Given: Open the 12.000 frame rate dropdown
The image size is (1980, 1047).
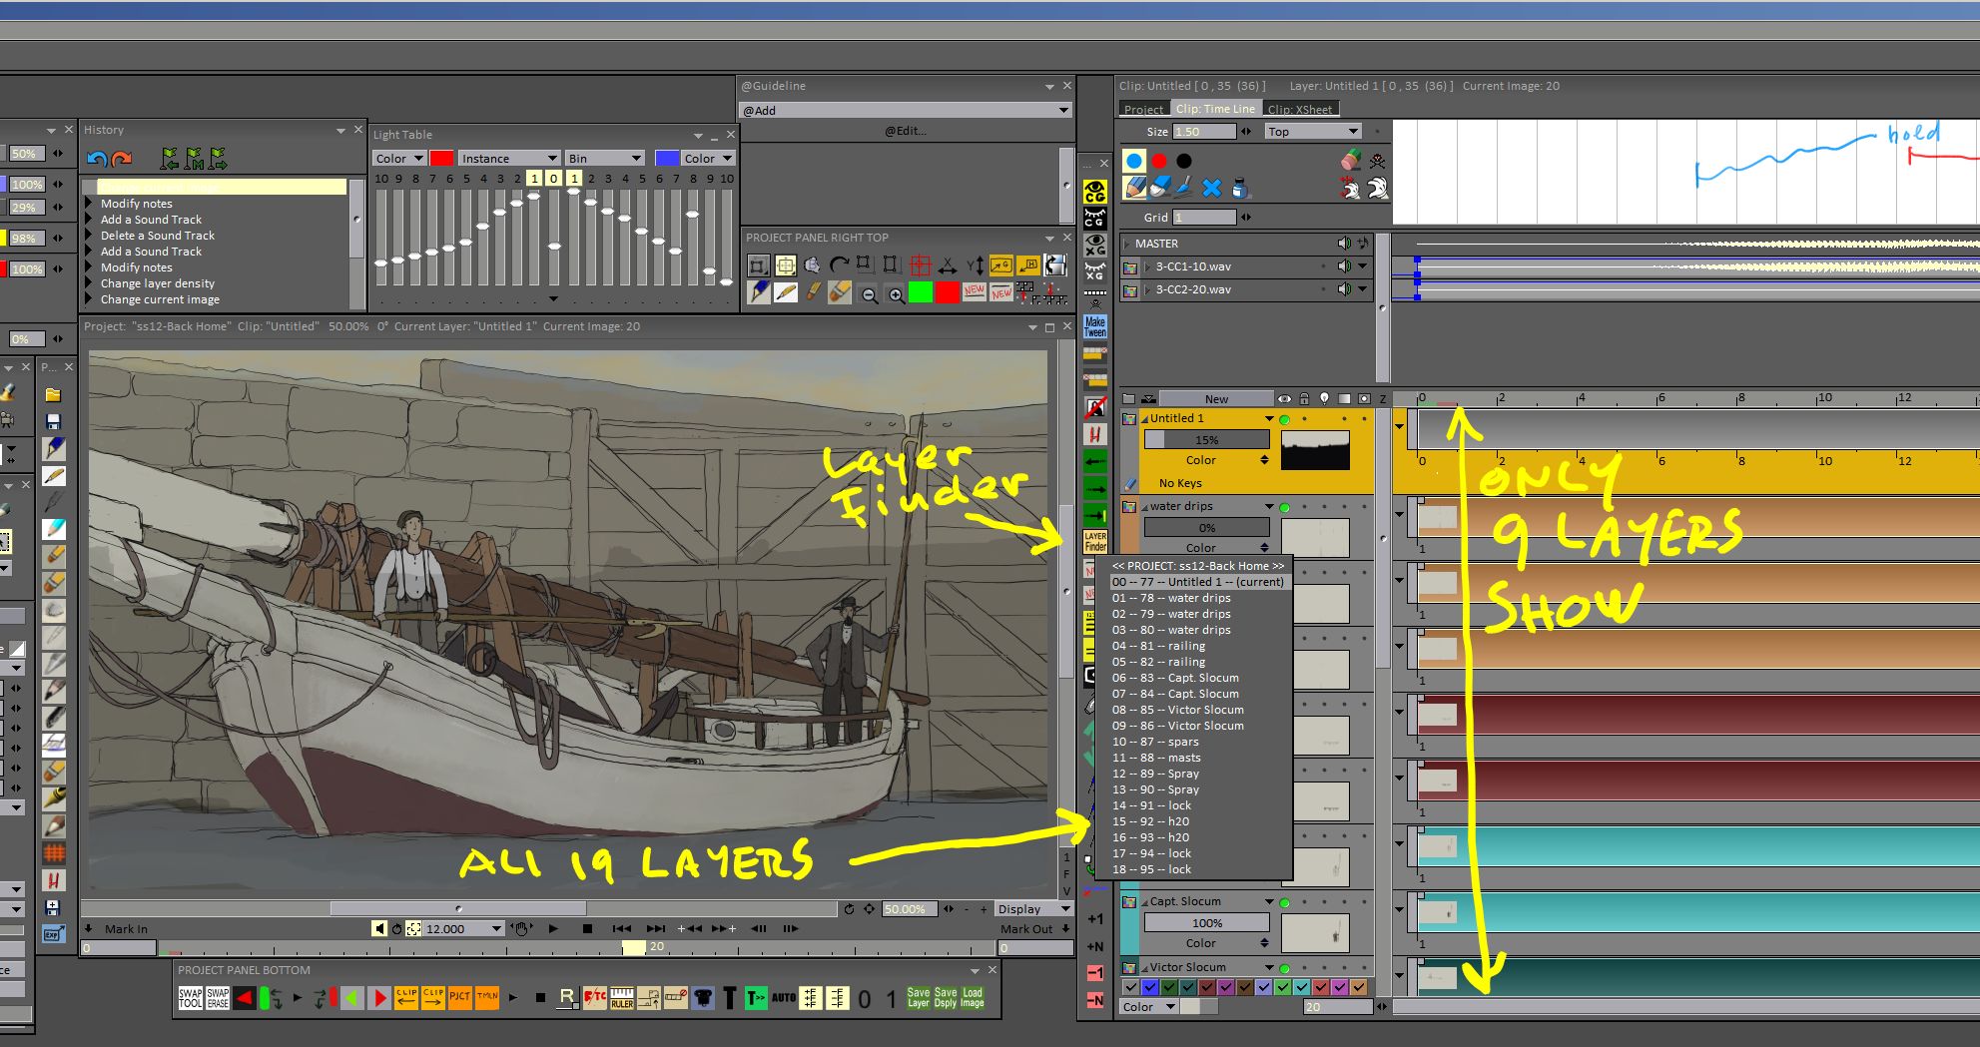Looking at the screenshot, I should click(463, 929).
